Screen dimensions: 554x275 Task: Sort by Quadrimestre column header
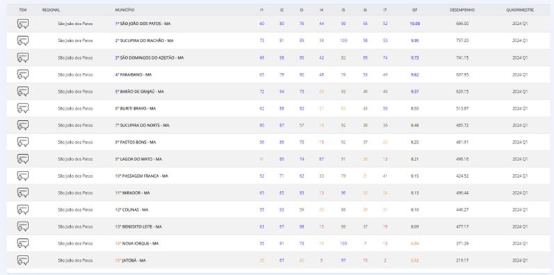point(520,10)
